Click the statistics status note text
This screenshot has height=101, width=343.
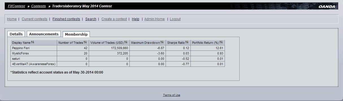pos(57,72)
